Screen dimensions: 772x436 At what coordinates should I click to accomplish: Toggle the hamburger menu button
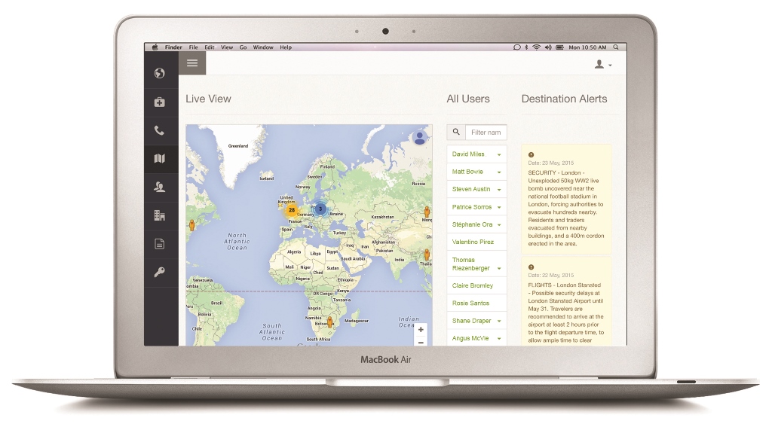(x=192, y=63)
